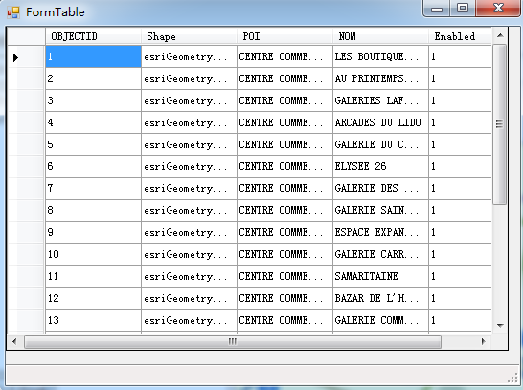523x390 pixels.
Task: Select the OBJECTID cell with value 13
Action: coord(94,320)
